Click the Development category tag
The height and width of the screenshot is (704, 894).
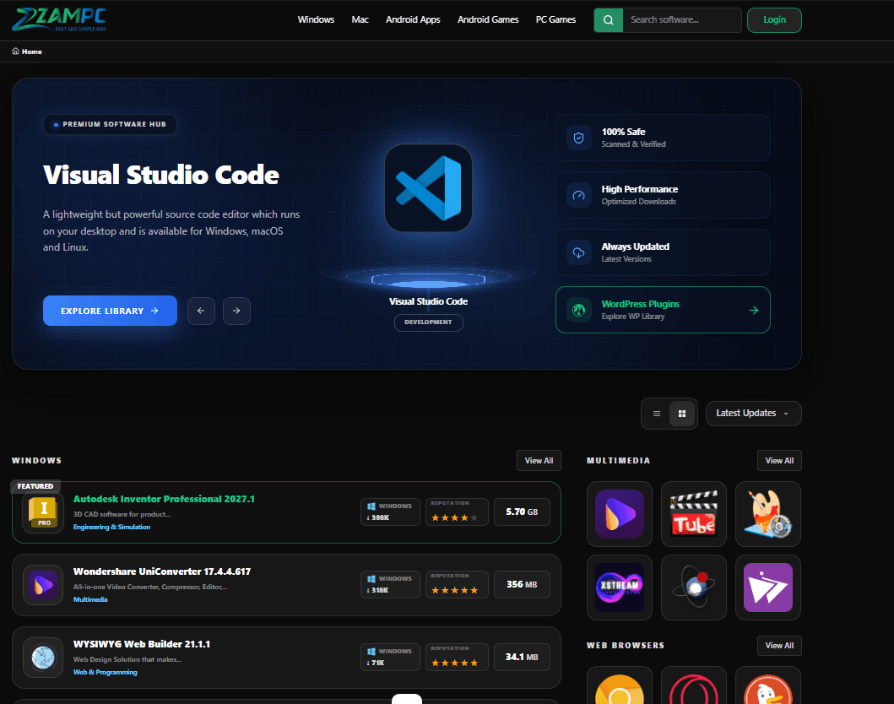point(428,322)
